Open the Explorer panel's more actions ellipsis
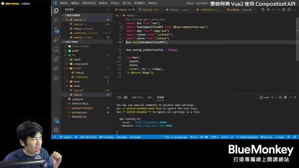Image resolution: width=299 pixels, height=168 pixels. [108, 9]
